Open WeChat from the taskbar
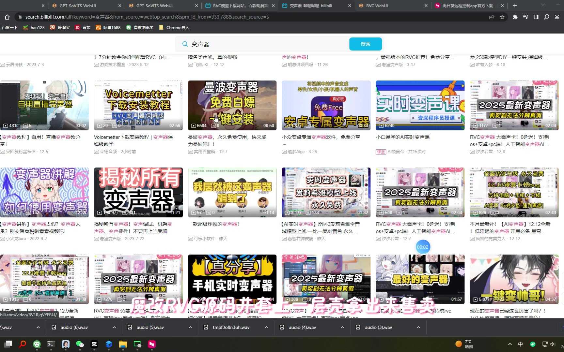This screenshot has width=564, height=352. [x=80, y=344]
